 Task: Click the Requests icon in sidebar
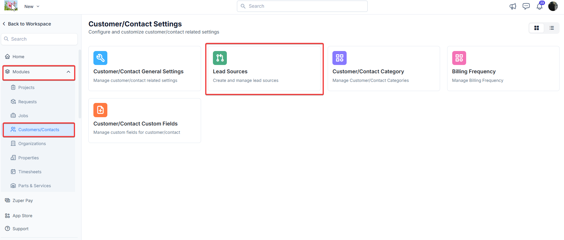13,101
